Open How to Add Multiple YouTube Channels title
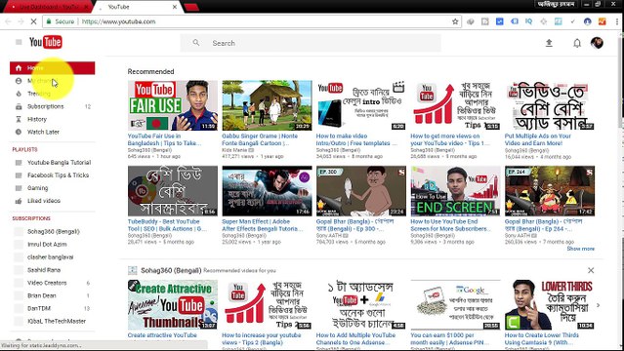The height and width of the screenshot is (351, 624). tap(355, 338)
